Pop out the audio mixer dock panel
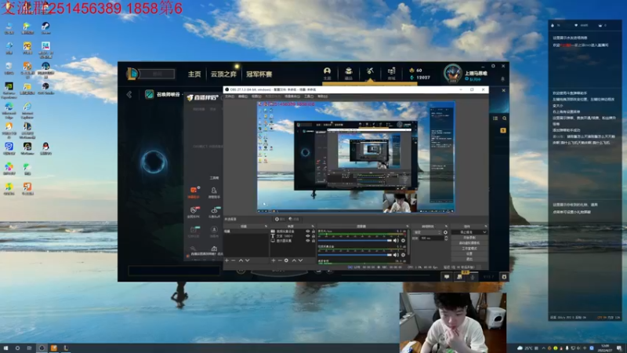 (407, 227)
